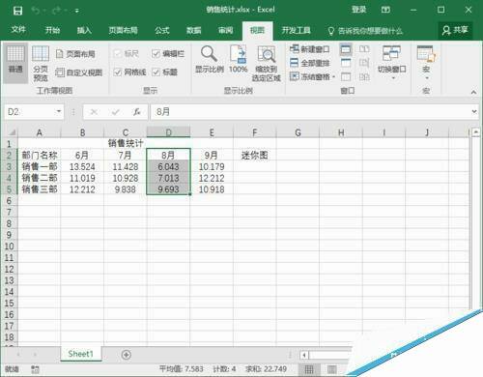The image size is (483, 377).
Task: Open Quick Access Toolbar customize arrow
Action: [77, 11]
